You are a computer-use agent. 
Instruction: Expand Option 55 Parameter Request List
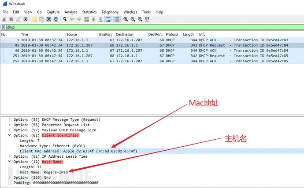pyautogui.click(x=9, y=125)
